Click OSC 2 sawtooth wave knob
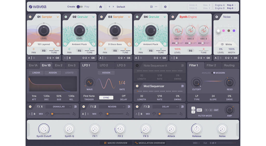Image resolution: width=266 pixels, height=146 pixels. [190, 31]
